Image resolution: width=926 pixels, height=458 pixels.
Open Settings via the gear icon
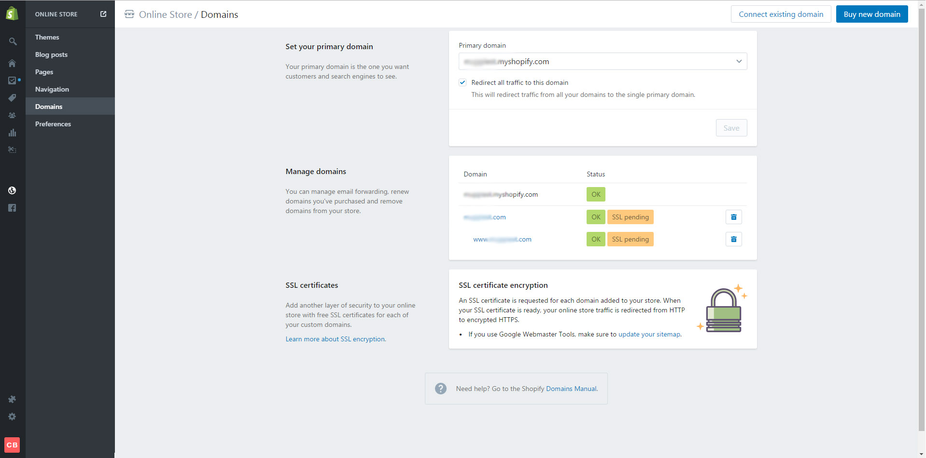[12, 417]
